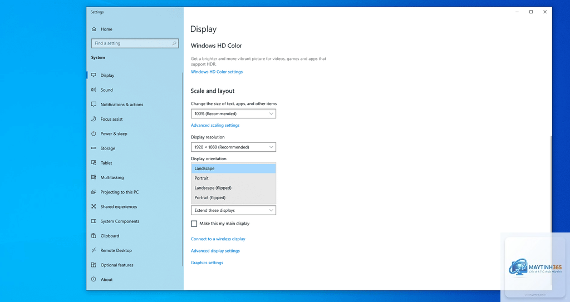Click the Projecting to this PC icon

pyautogui.click(x=94, y=192)
